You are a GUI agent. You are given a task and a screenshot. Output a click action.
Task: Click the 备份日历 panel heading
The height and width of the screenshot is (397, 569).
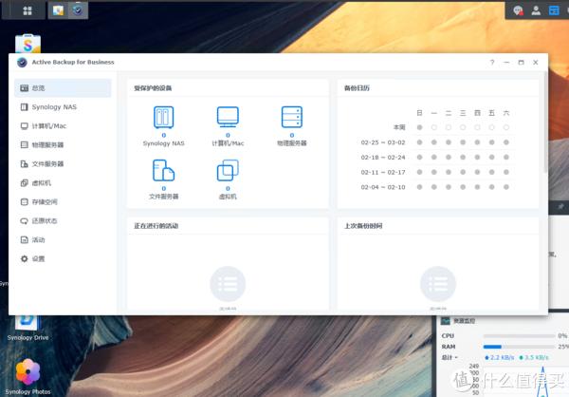[x=357, y=88]
